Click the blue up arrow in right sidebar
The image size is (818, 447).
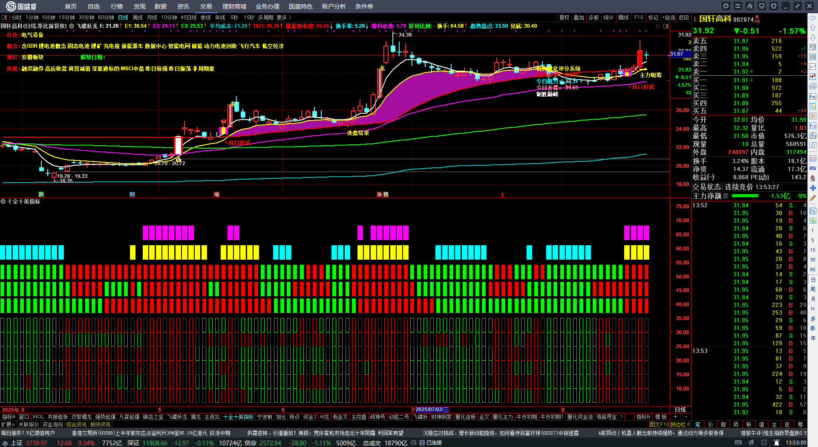point(813,27)
